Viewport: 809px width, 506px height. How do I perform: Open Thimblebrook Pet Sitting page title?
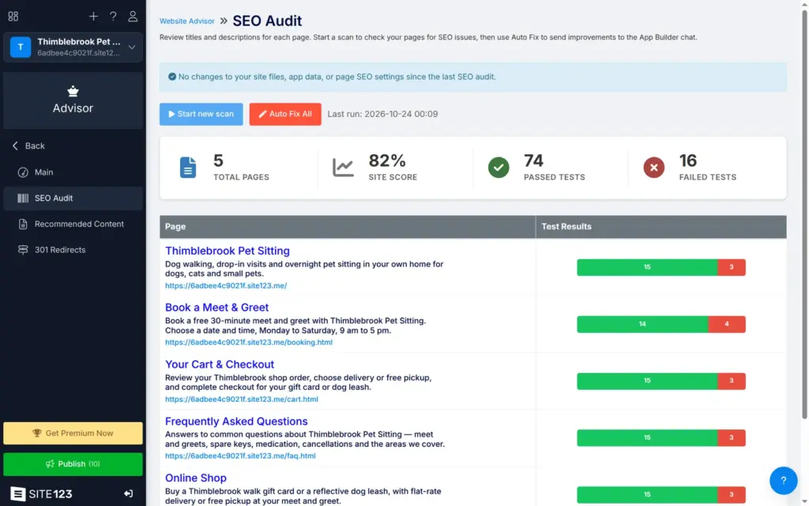227,251
